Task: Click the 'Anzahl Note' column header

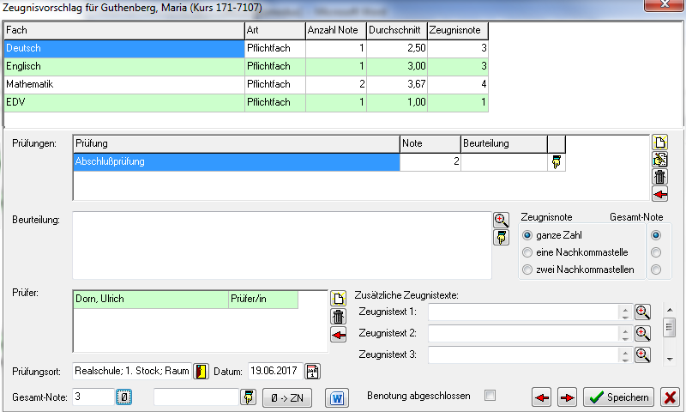Action: [336, 31]
